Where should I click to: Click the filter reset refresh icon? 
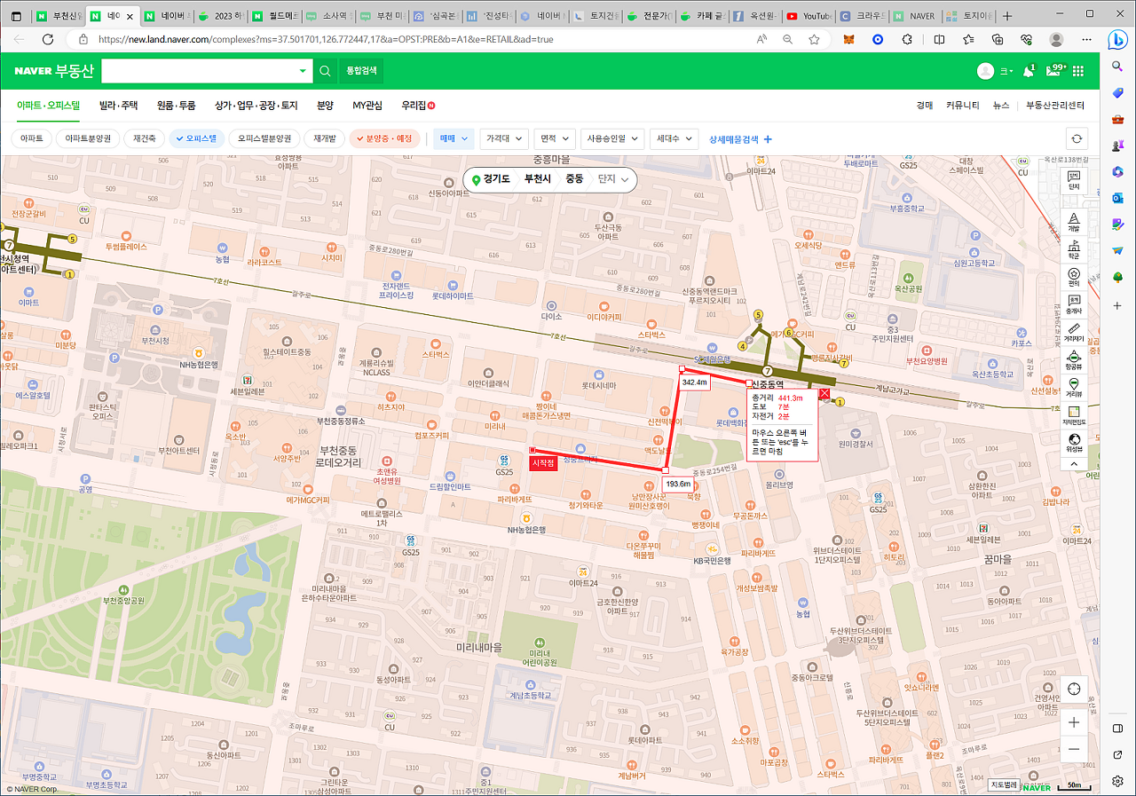pyautogui.click(x=1077, y=138)
